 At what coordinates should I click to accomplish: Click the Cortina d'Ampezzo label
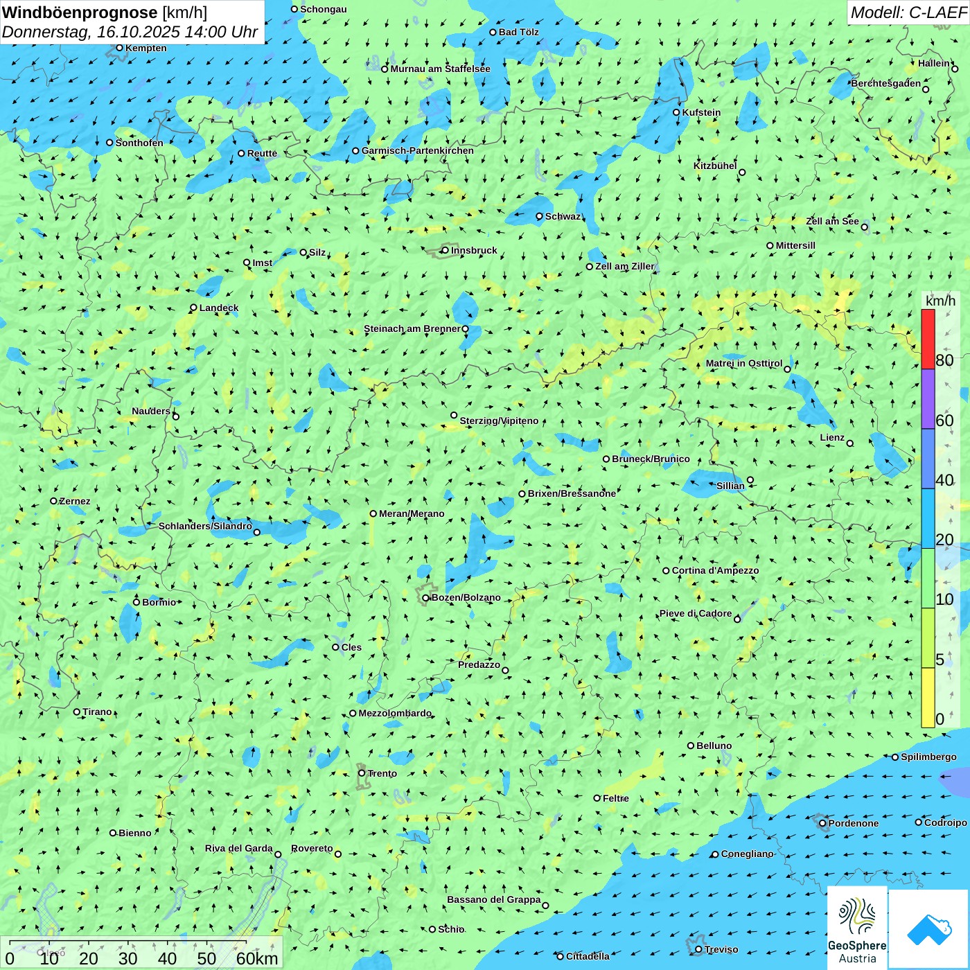tap(715, 570)
